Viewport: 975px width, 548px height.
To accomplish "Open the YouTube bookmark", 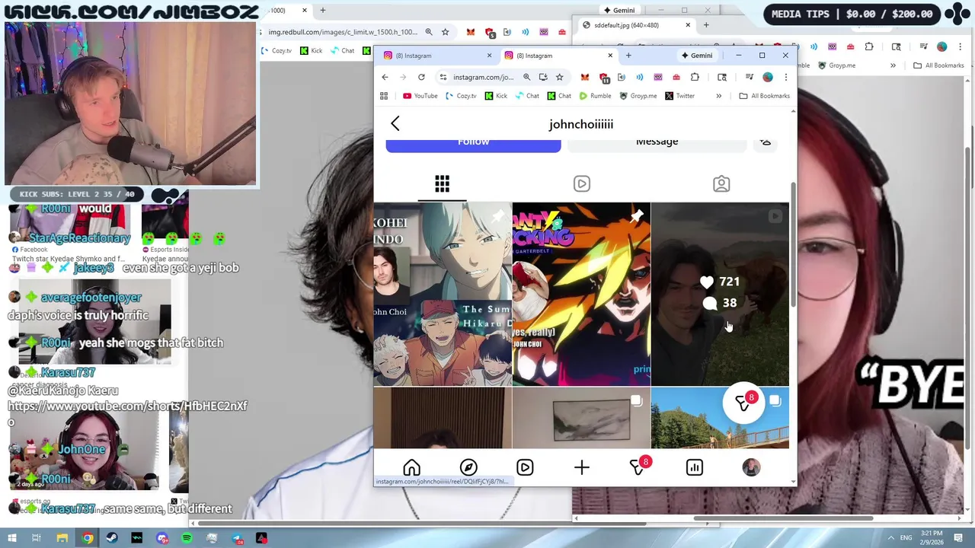I will 420,96.
